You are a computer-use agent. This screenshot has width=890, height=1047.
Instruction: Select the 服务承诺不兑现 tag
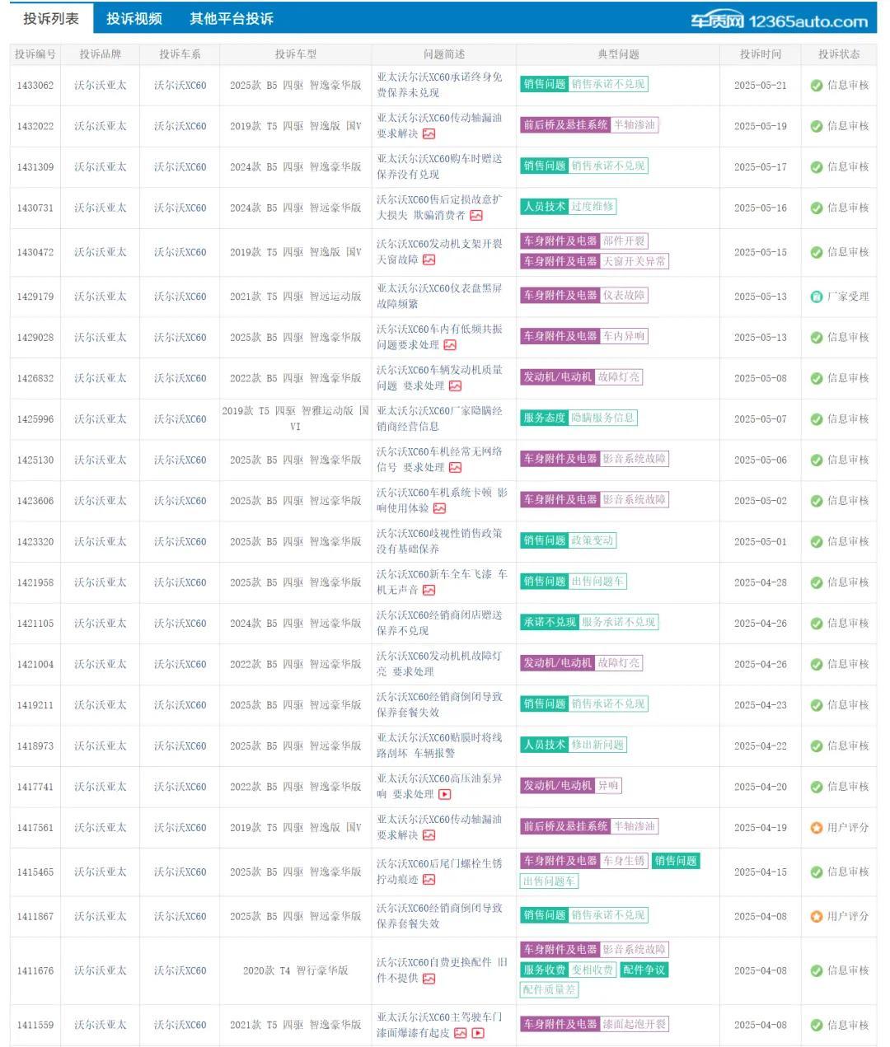coord(619,622)
